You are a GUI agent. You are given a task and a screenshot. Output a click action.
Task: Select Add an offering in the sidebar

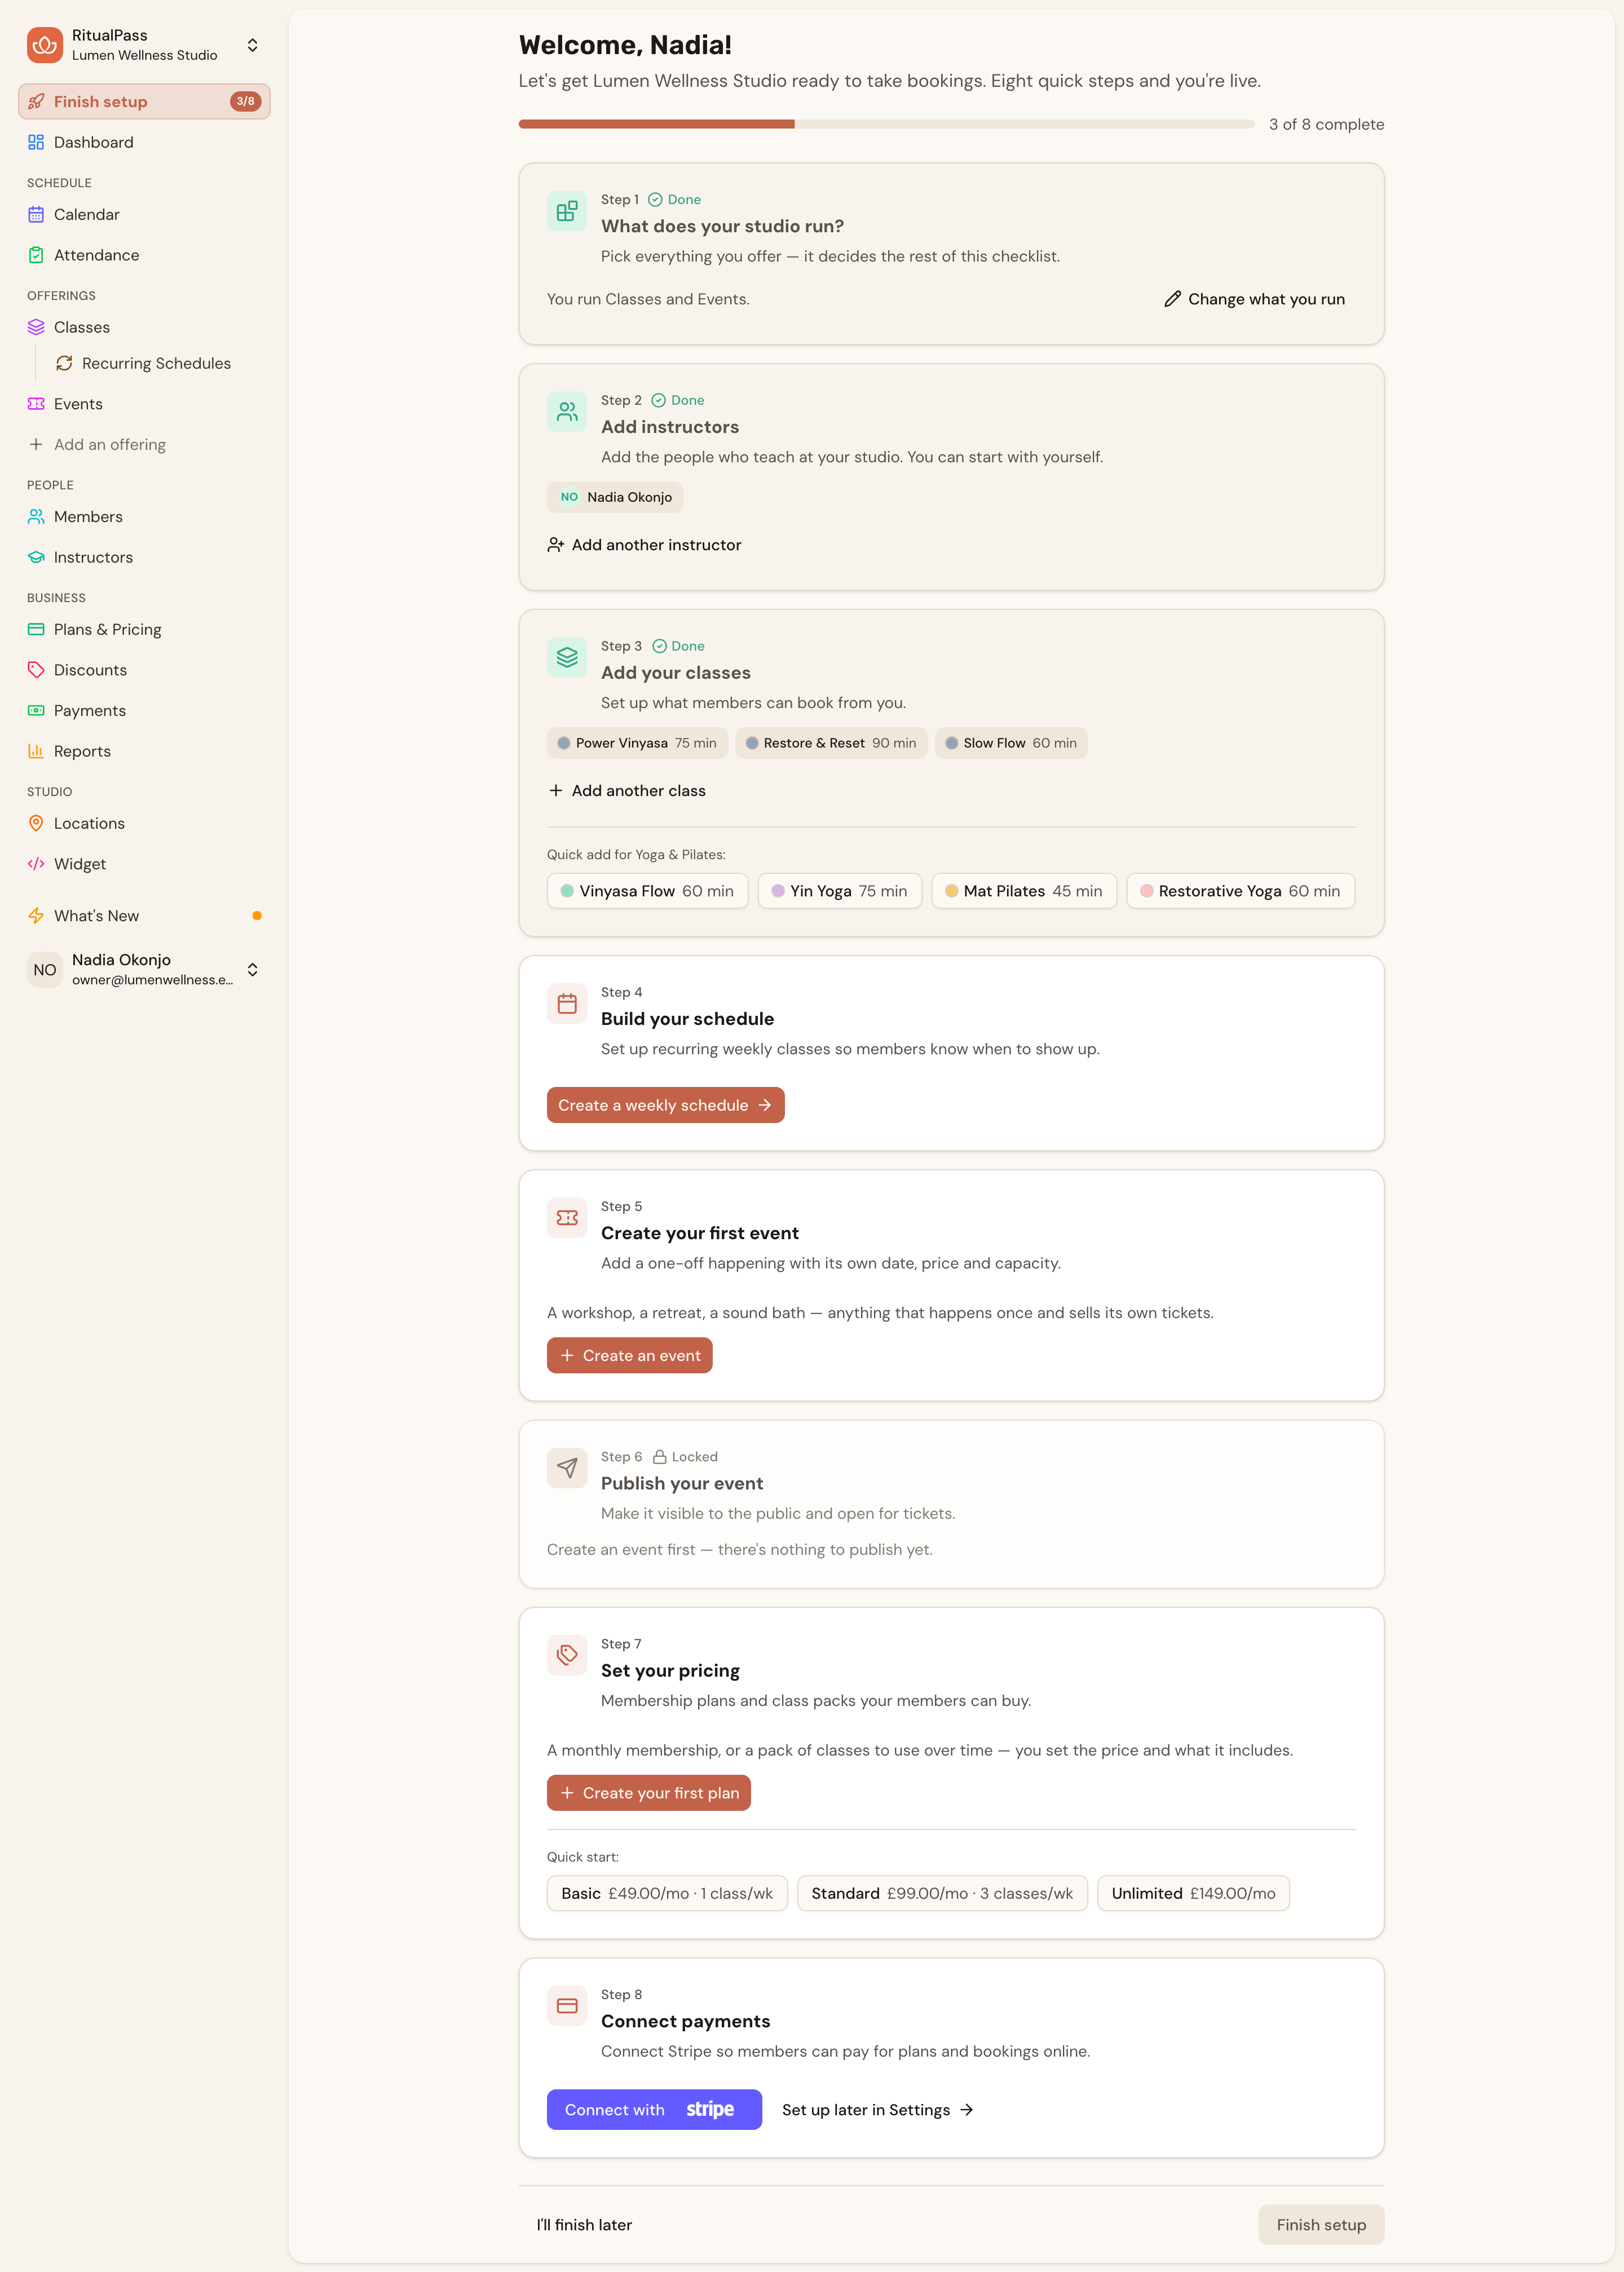144,444
